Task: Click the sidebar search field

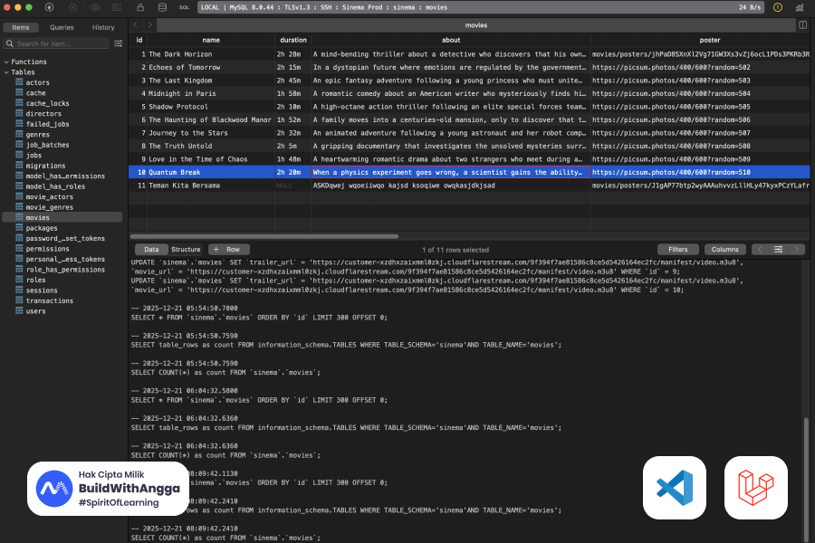Action: point(59,42)
